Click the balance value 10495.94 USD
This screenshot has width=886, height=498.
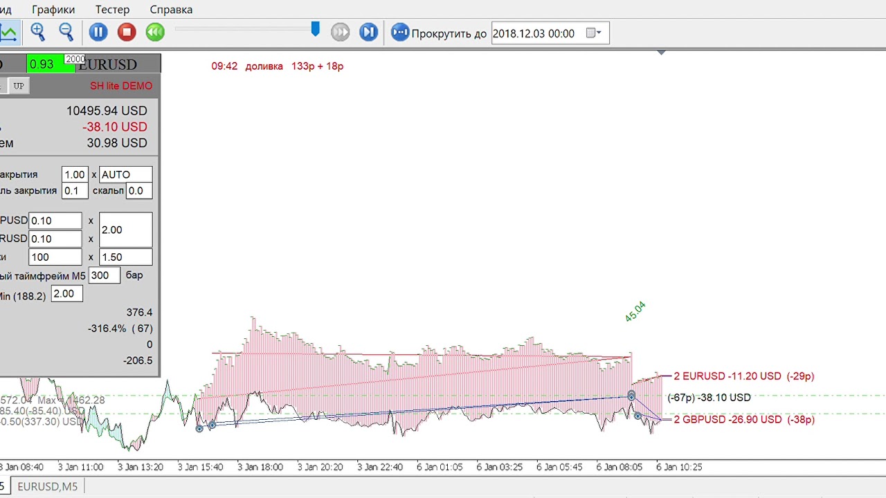[107, 111]
